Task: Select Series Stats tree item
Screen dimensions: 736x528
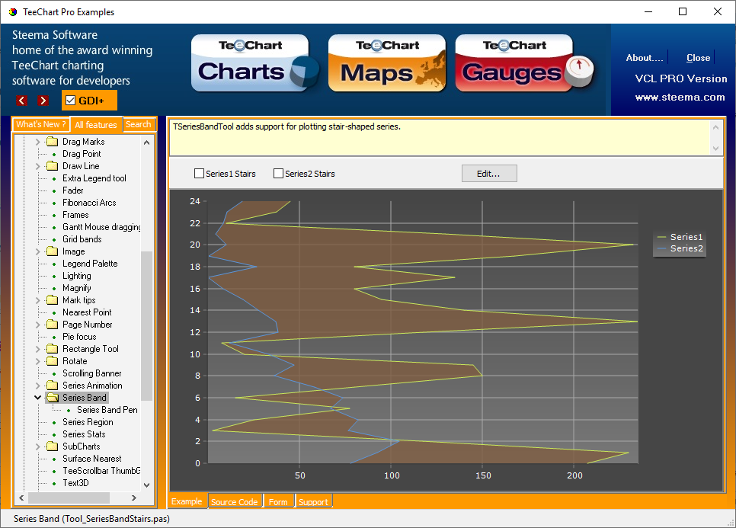Action: [84, 434]
